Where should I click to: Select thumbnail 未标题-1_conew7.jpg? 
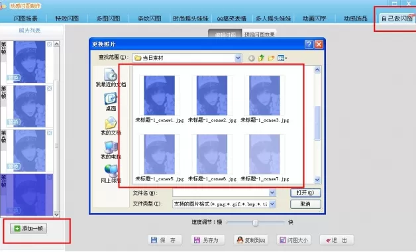tap(264, 154)
